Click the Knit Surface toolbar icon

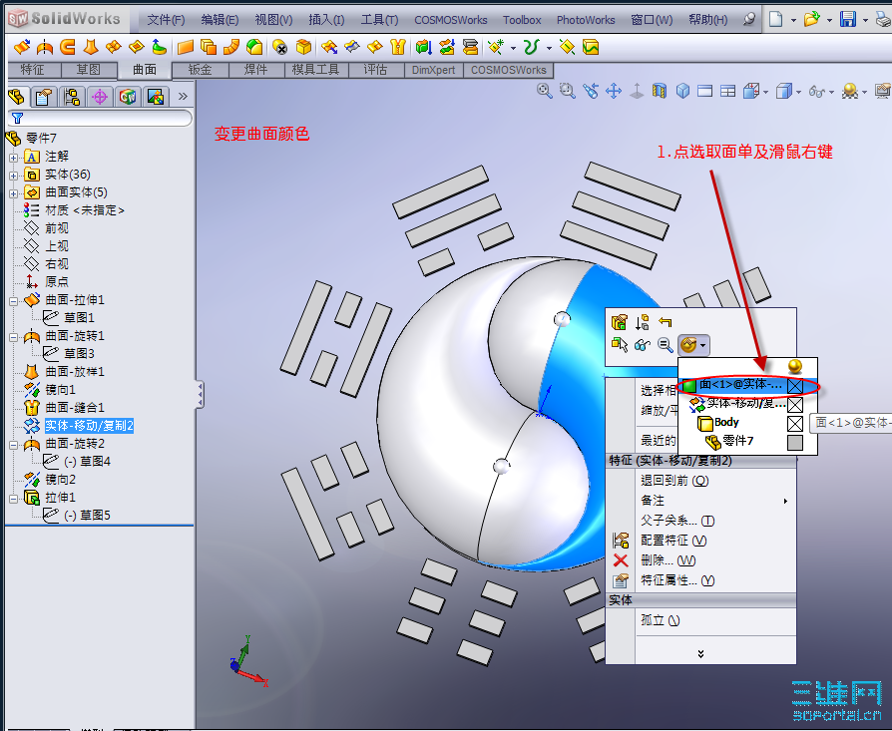pyautogui.click(x=398, y=47)
